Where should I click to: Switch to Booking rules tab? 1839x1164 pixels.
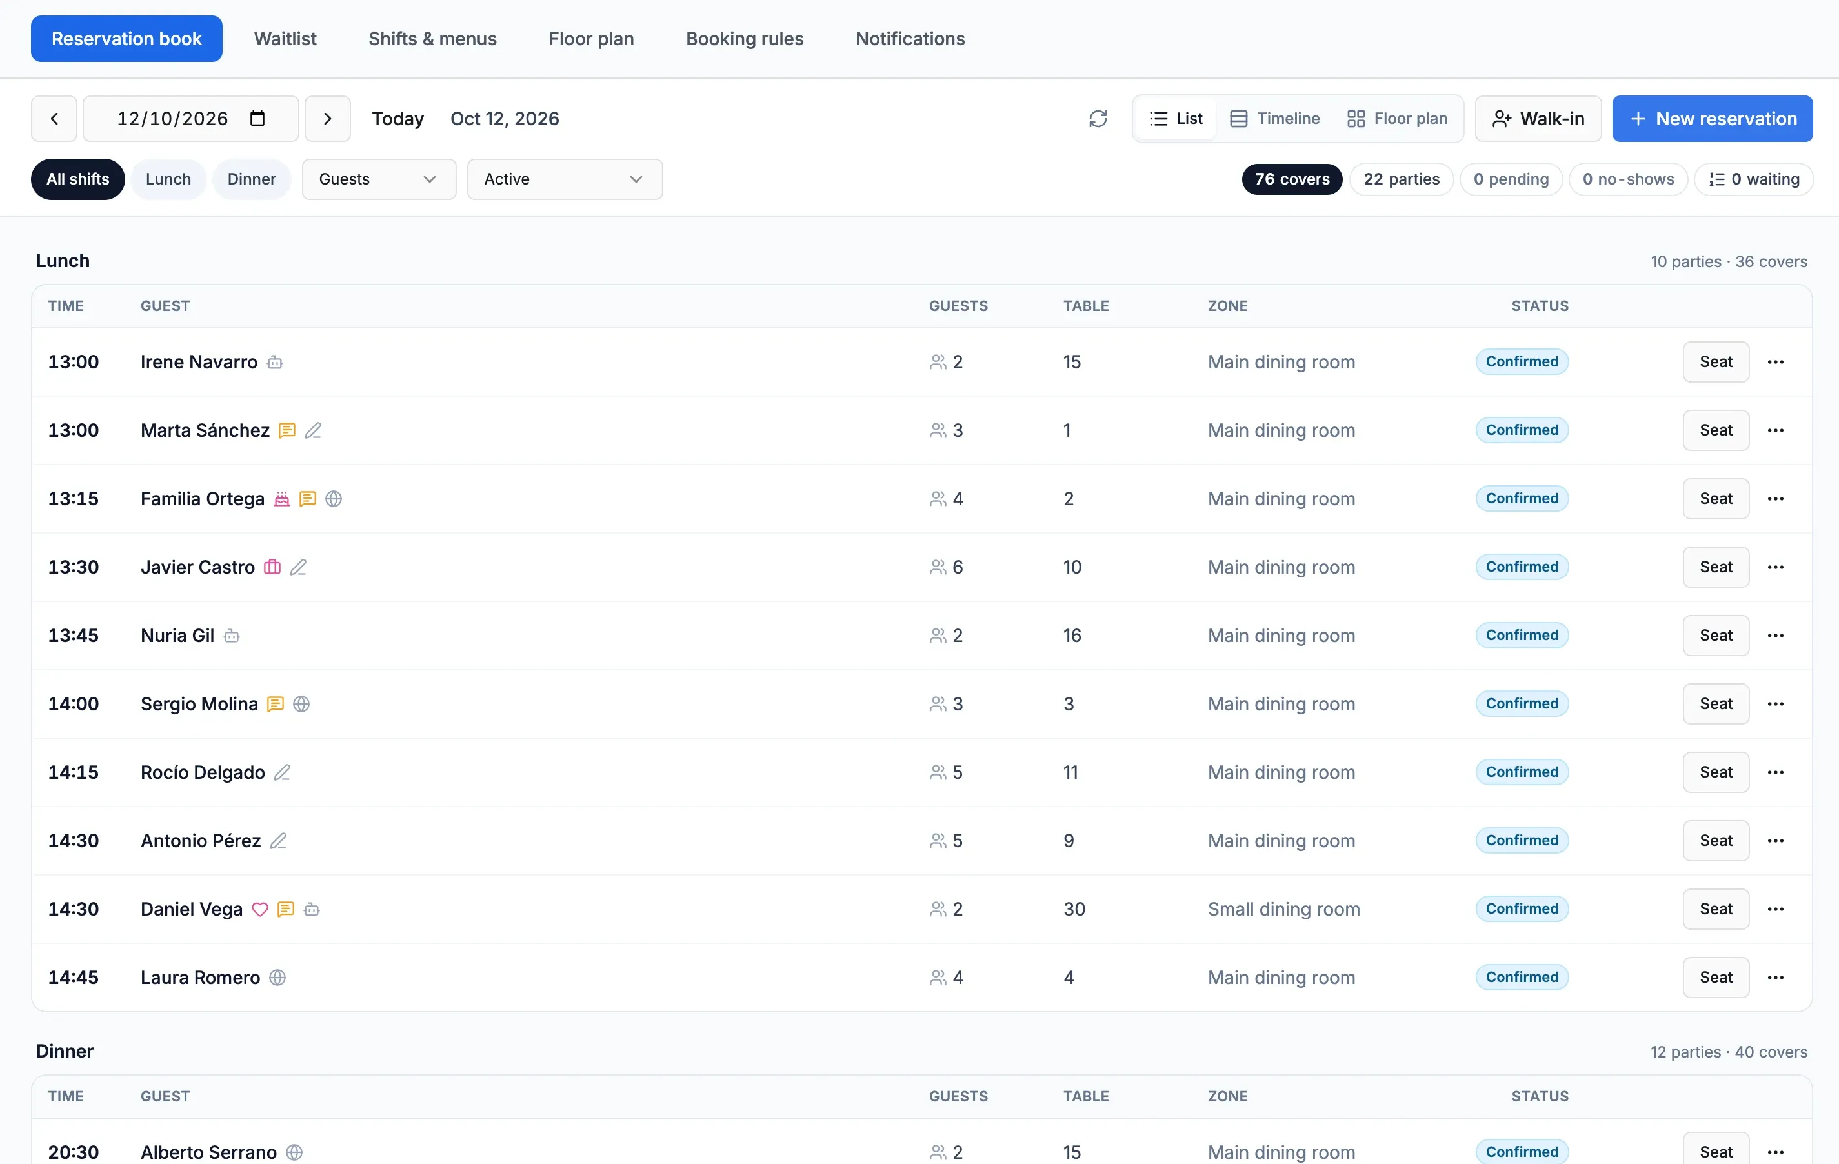(x=745, y=38)
